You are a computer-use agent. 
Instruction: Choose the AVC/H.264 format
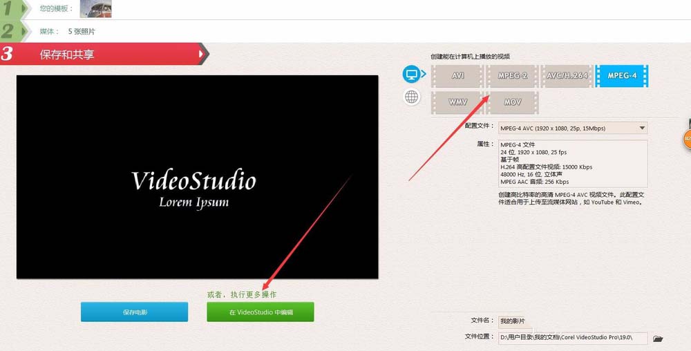[567, 76]
